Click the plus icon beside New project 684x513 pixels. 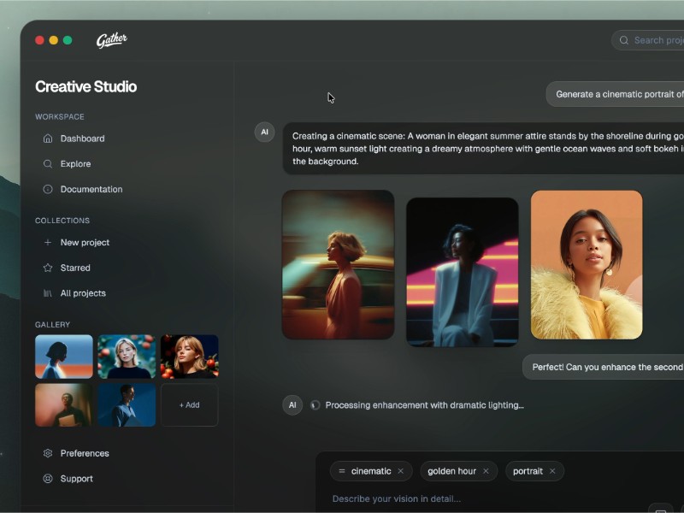[46, 242]
